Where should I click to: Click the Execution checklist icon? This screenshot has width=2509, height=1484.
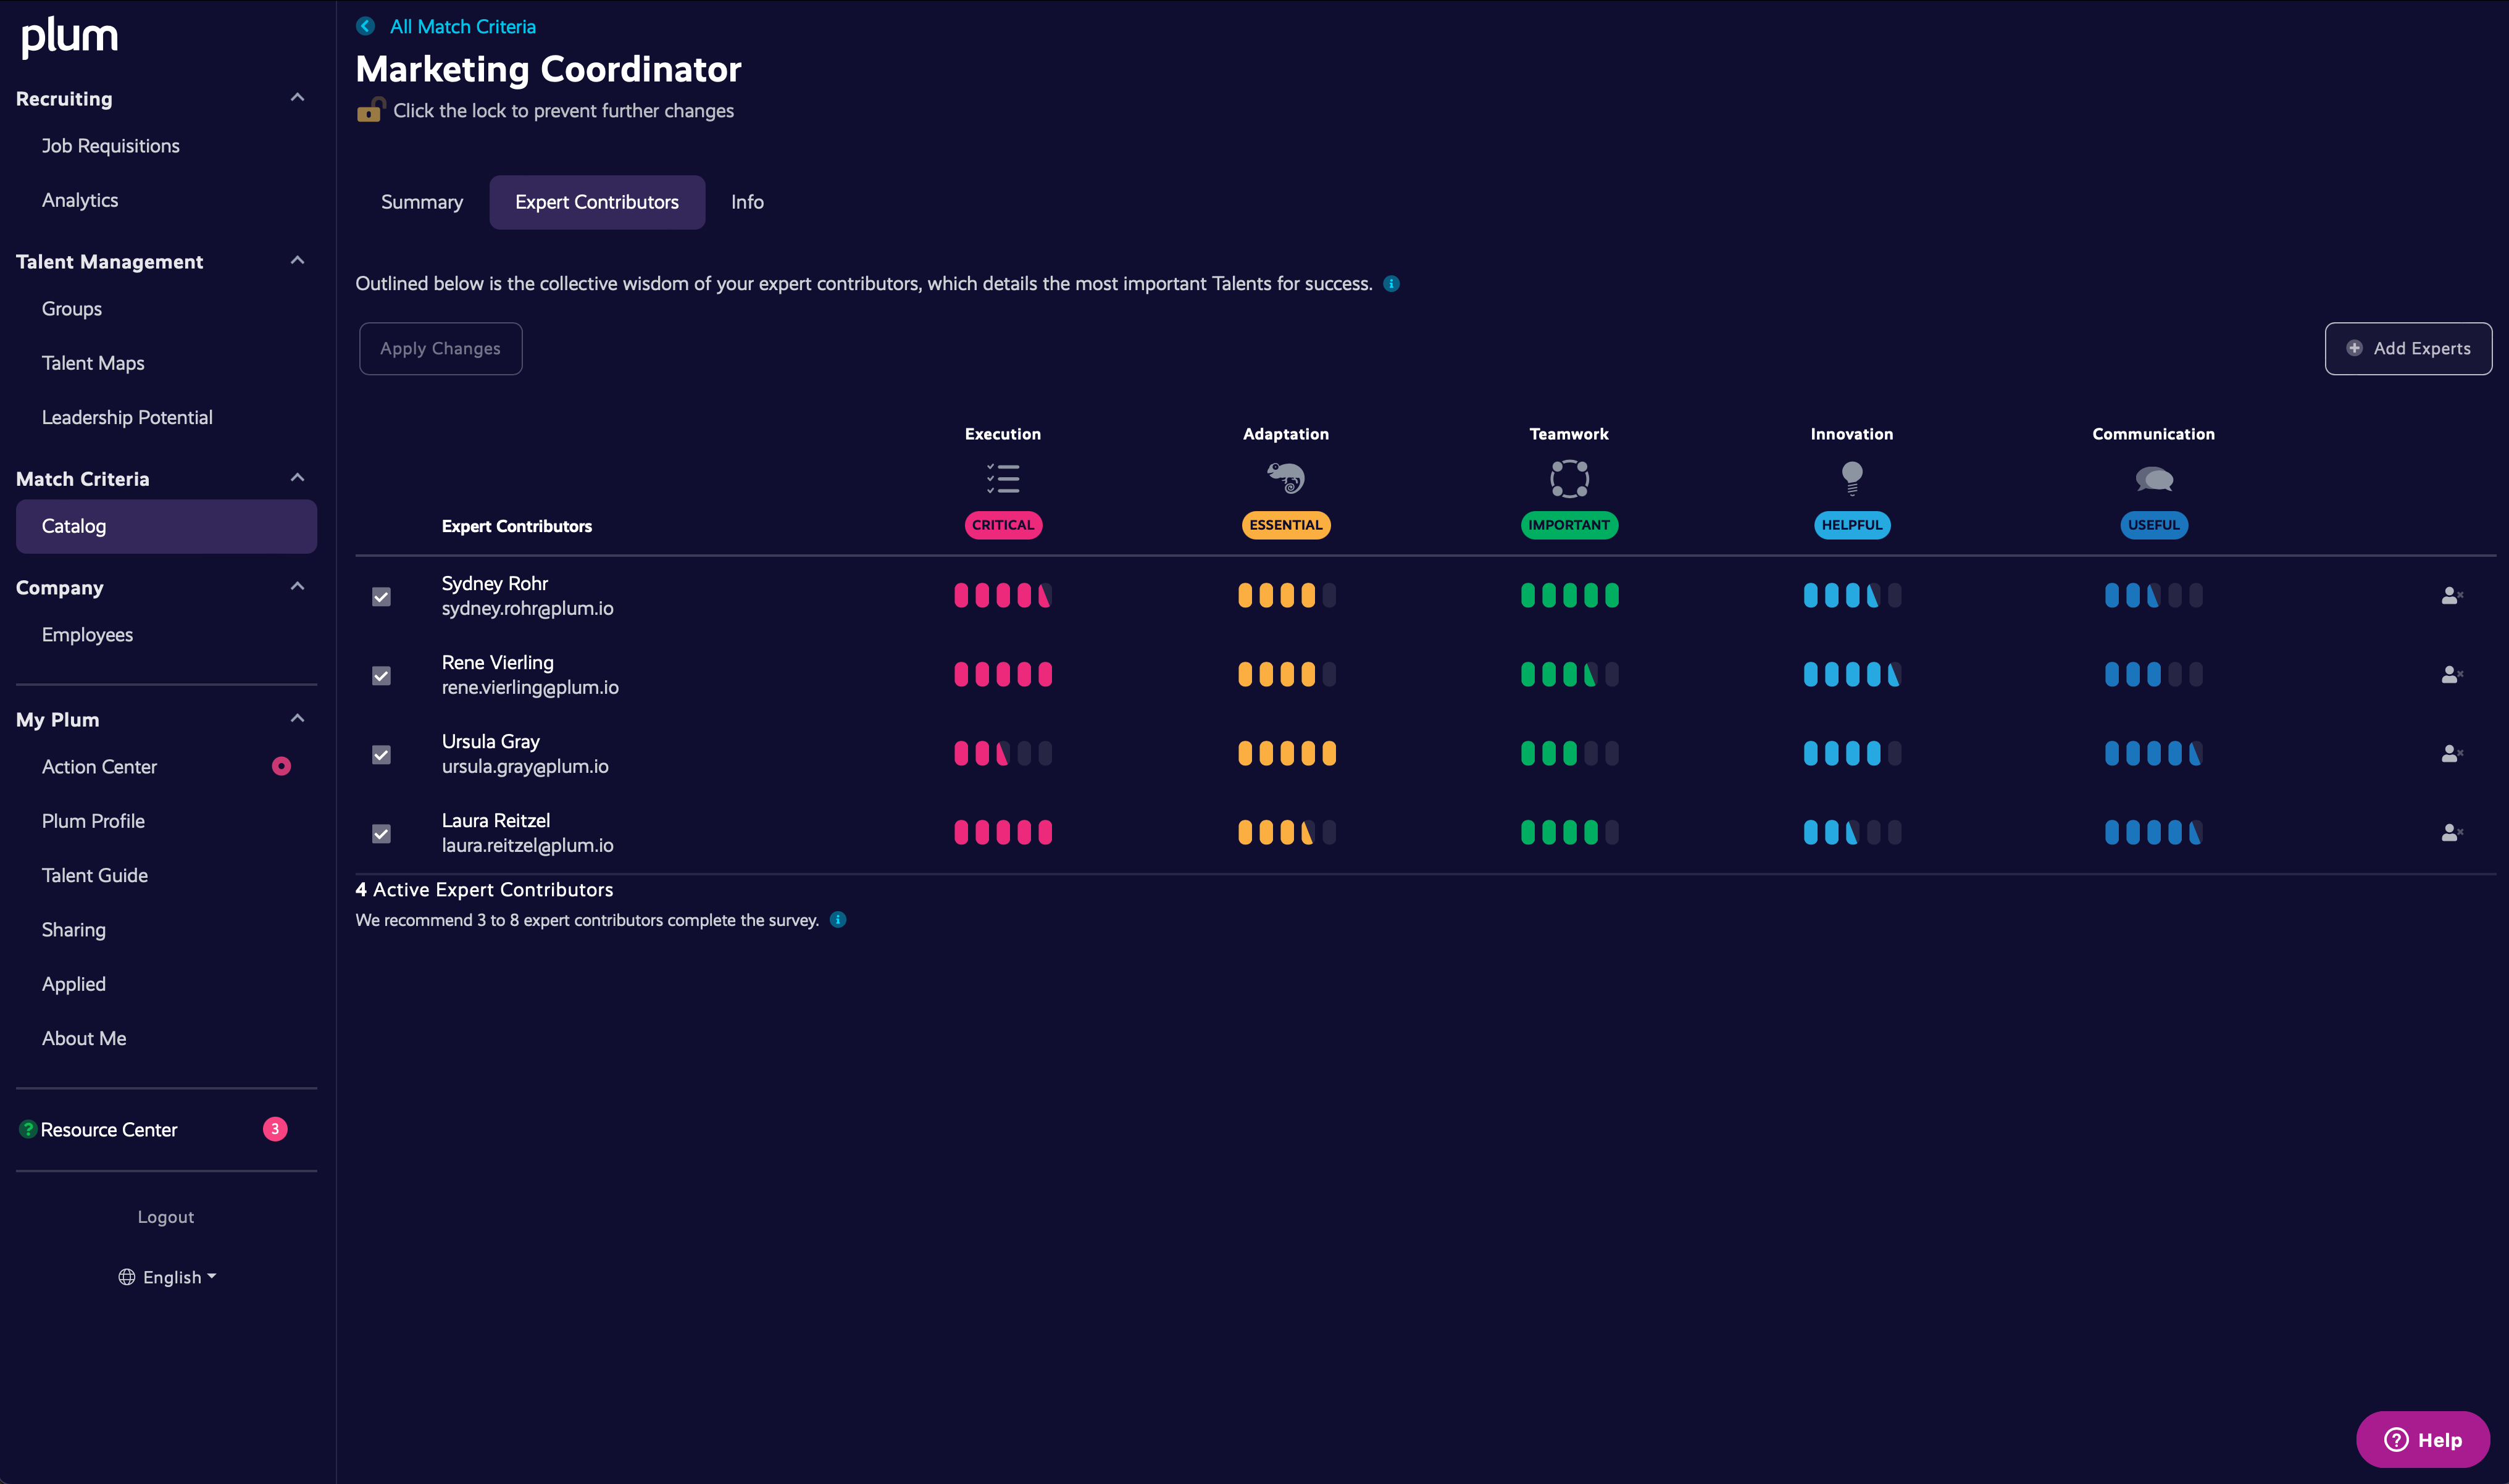pyautogui.click(x=1002, y=479)
